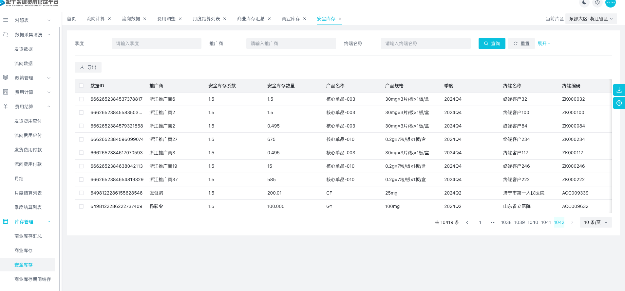
Task: Open the 10 条/页 page size dropdown
Action: pyautogui.click(x=596, y=222)
